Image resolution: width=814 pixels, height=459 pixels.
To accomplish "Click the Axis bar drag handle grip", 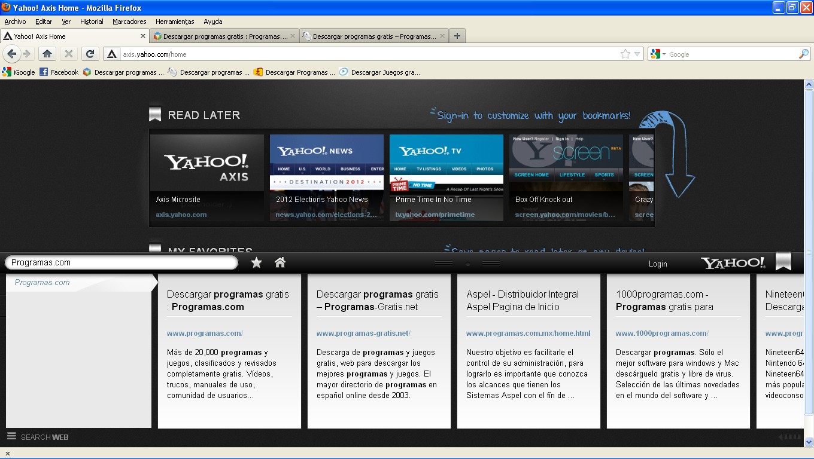I will 467,263.
